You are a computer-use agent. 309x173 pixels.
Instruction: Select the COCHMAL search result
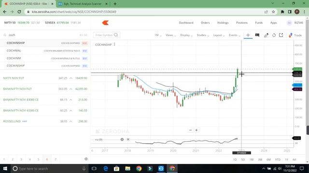click(x=45, y=50)
